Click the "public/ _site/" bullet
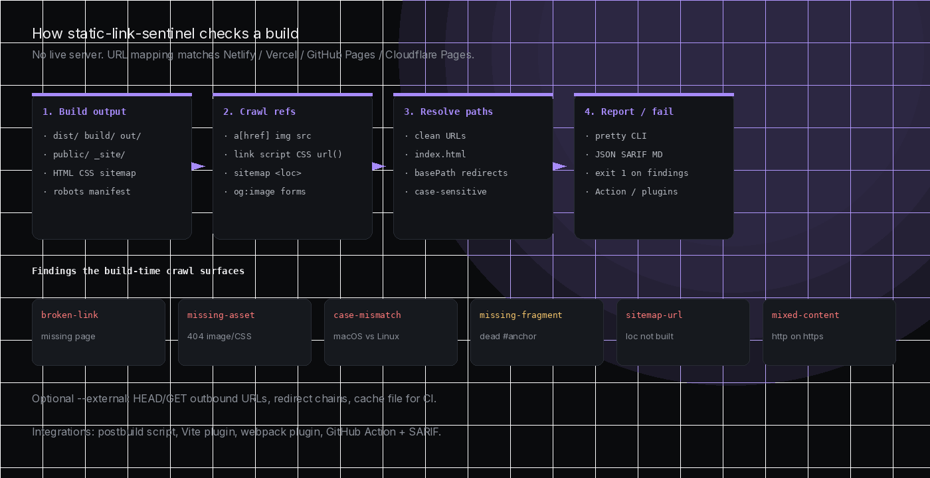Viewport: 930px width, 478px height. pyautogui.click(x=84, y=154)
